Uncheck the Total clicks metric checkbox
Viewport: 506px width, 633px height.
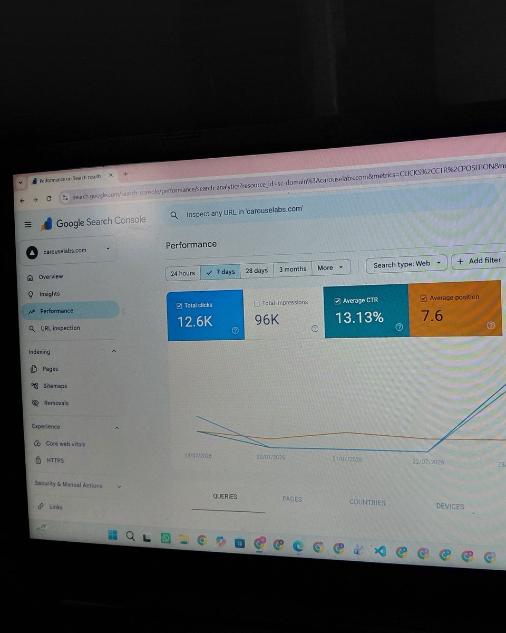pos(179,305)
